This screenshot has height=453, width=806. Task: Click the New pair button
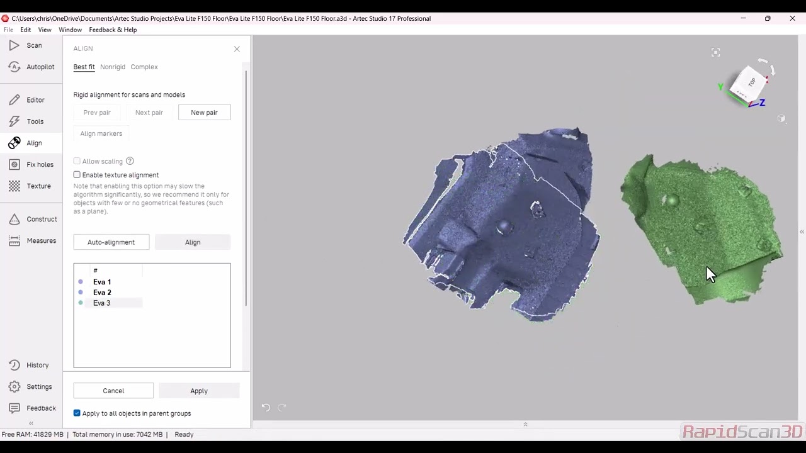204,113
